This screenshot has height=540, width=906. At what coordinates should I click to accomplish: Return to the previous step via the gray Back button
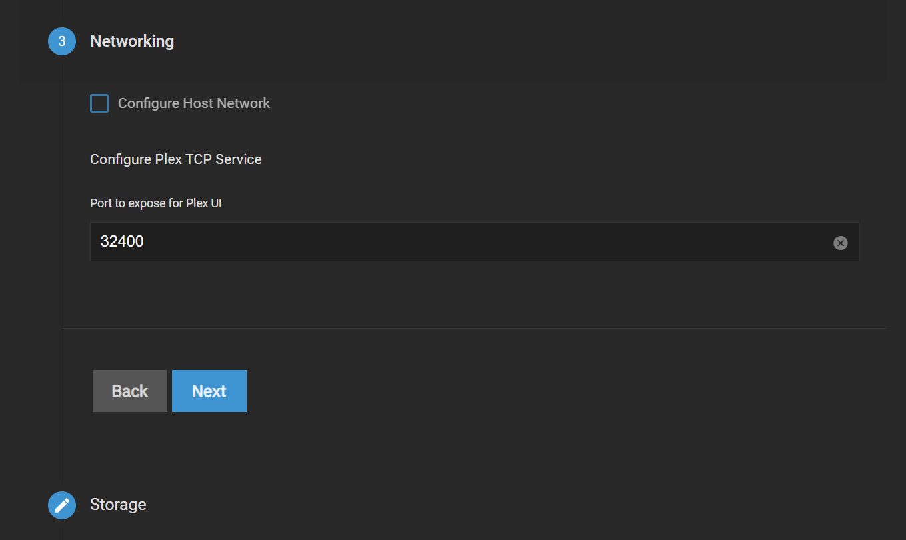(129, 391)
